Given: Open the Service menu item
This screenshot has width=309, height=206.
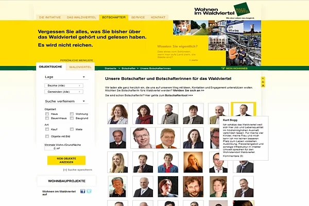Looking at the screenshot, I should pyautogui.click(x=138, y=17).
